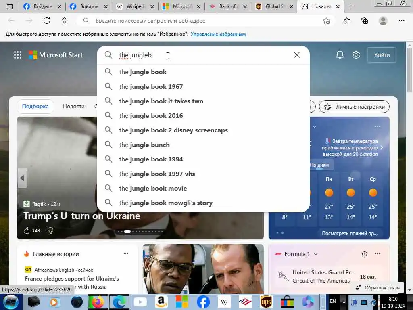Open Личные настройки personalization button
The height and width of the screenshot is (310, 413).
[354, 107]
